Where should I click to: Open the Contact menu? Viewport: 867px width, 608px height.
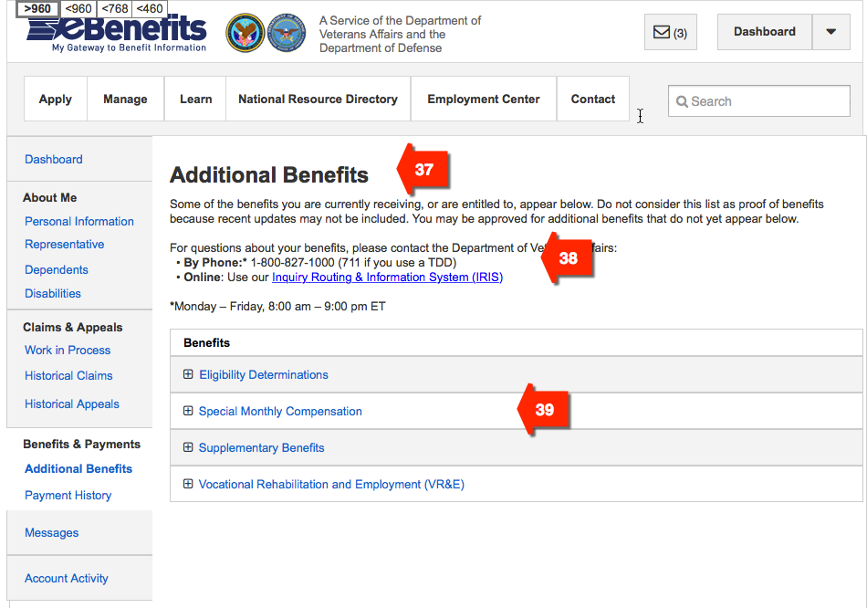592,99
